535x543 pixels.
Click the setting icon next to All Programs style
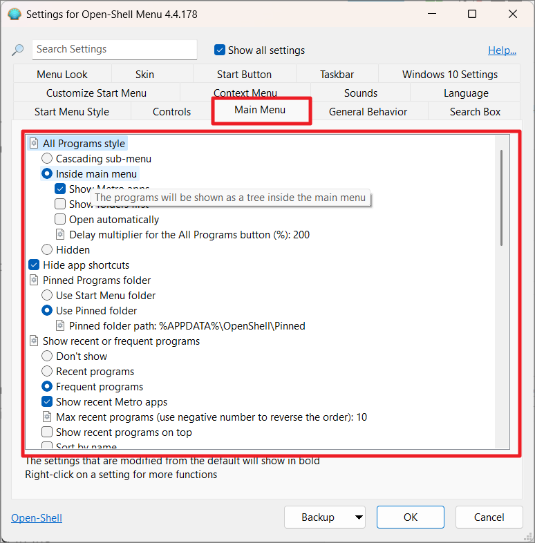coord(34,143)
